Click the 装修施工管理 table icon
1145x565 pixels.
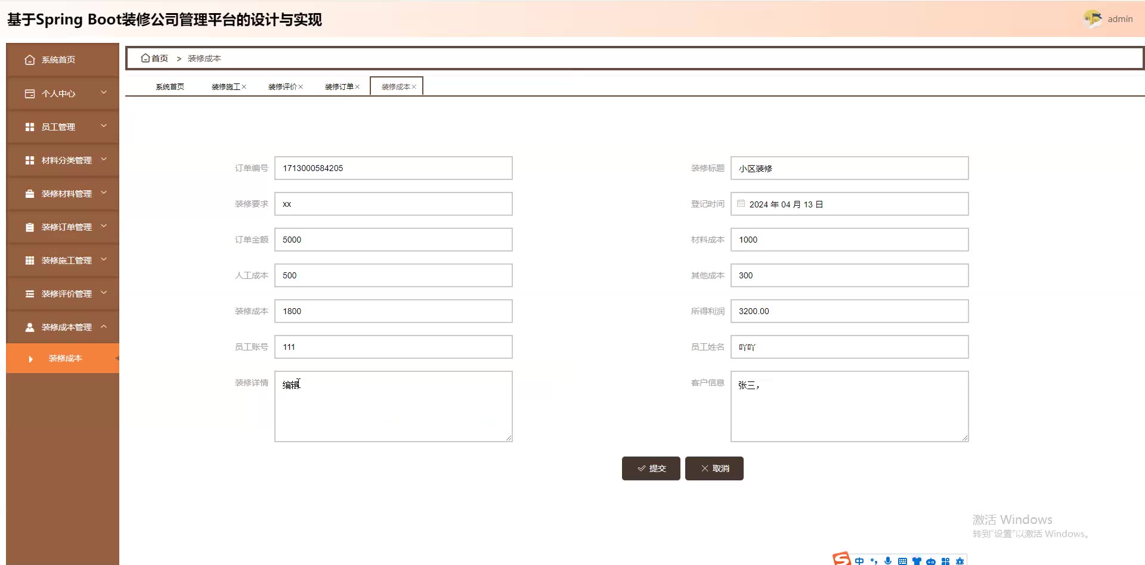30,260
